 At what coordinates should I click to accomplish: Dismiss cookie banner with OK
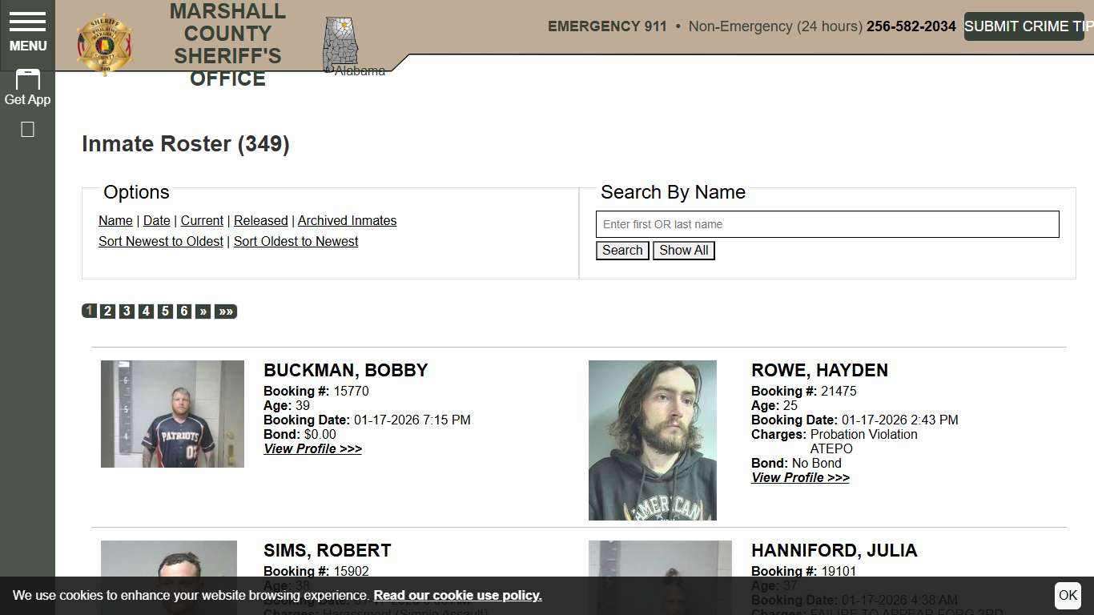(1067, 595)
